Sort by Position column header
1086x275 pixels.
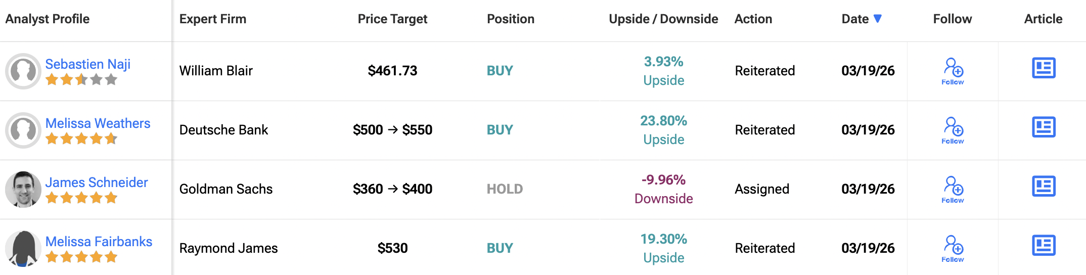click(510, 19)
